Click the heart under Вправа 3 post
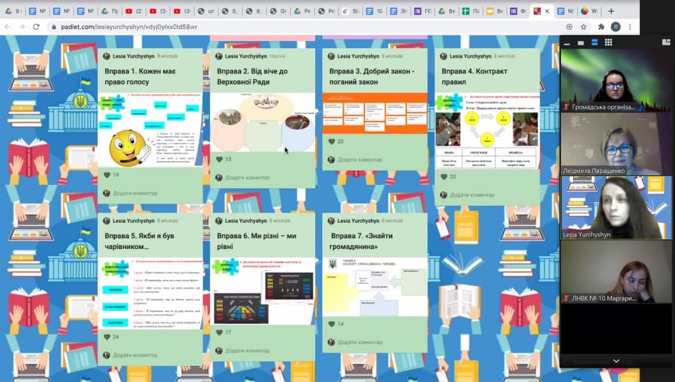This screenshot has width=675, height=382. point(331,142)
